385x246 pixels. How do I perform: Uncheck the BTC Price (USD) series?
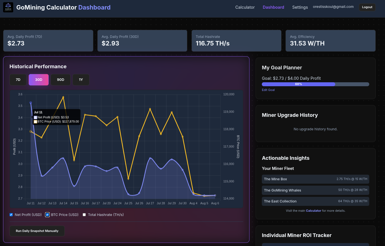coord(47,215)
